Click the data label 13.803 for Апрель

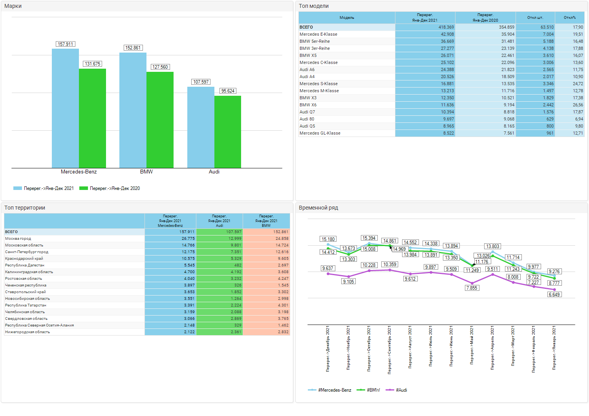pos(493,246)
